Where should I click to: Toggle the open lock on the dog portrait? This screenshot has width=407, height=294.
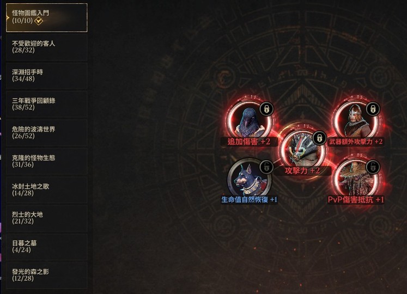(x=266, y=167)
